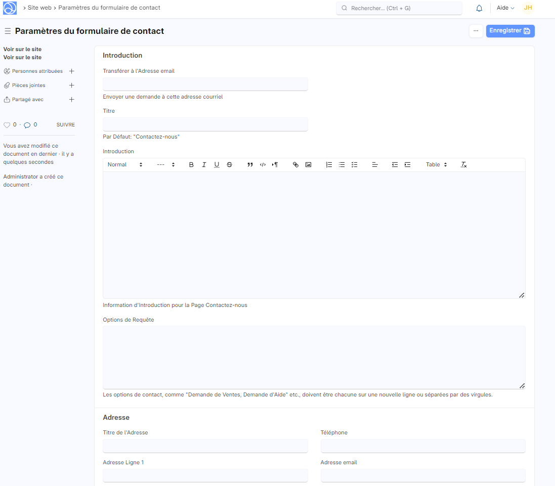
Task: Open the notifications bell
Action: (x=479, y=8)
